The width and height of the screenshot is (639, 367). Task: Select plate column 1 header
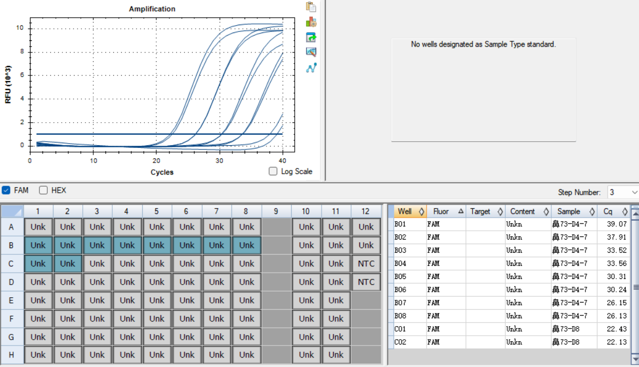point(38,211)
